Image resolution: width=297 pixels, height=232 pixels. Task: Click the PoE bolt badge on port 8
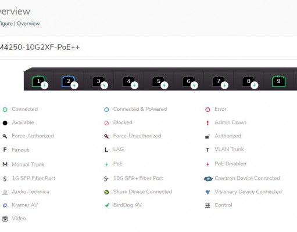pyautogui.click(x=255, y=85)
